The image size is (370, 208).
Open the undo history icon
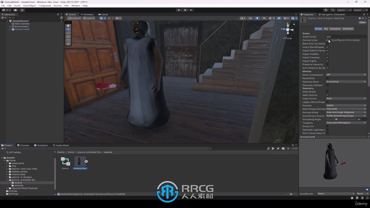coord(326,10)
